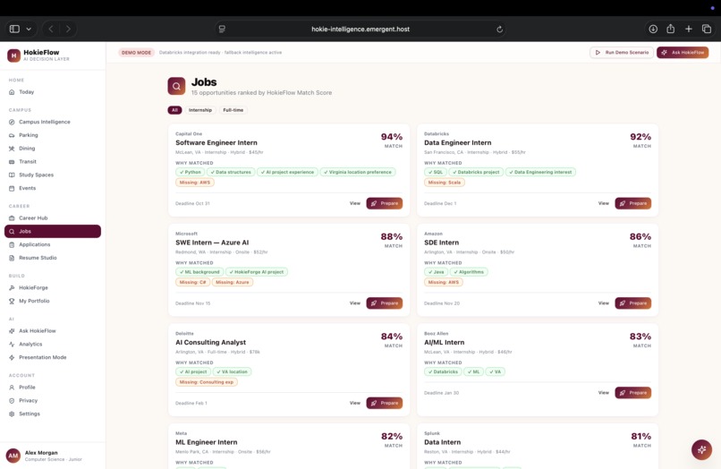Click the Python matched tag
The width and height of the screenshot is (721, 469).
pos(190,172)
